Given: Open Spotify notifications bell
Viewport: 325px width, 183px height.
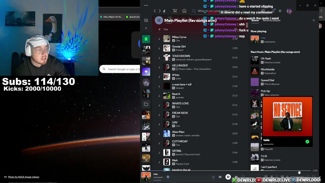Looking at the screenshot, I should click(x=273, y=11).
